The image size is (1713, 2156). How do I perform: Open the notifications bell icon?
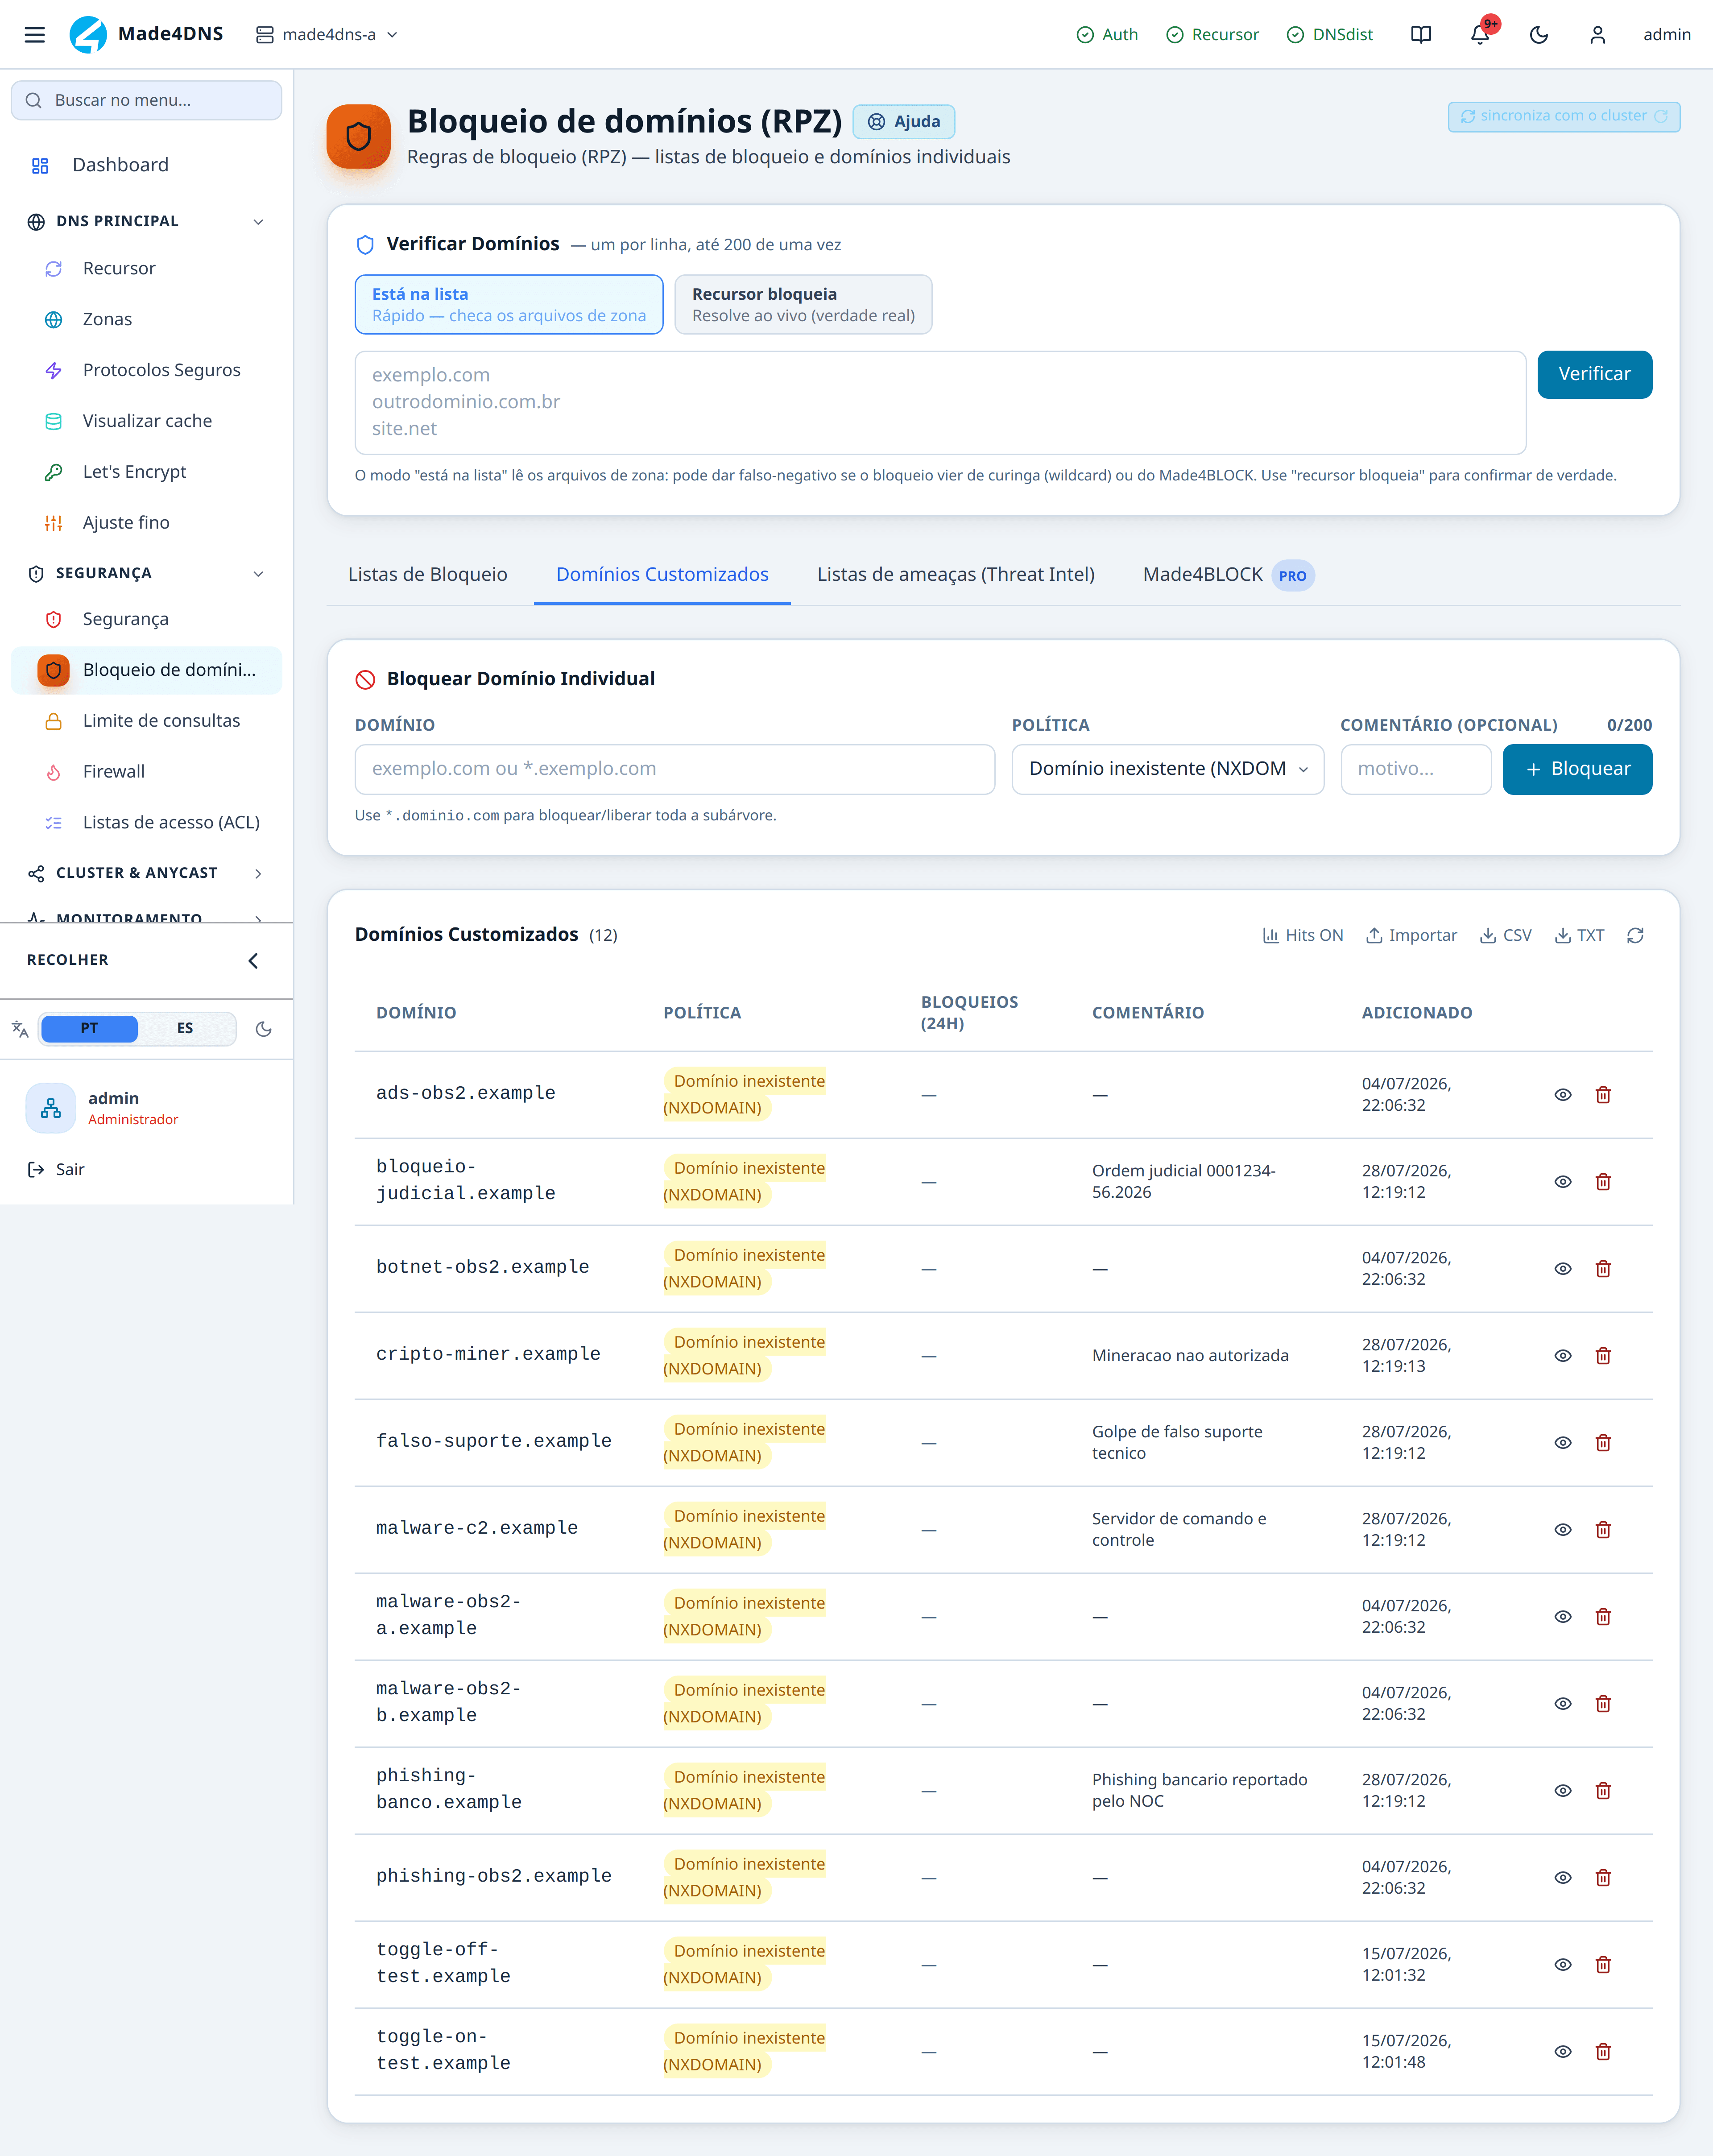coord(1480,35)
